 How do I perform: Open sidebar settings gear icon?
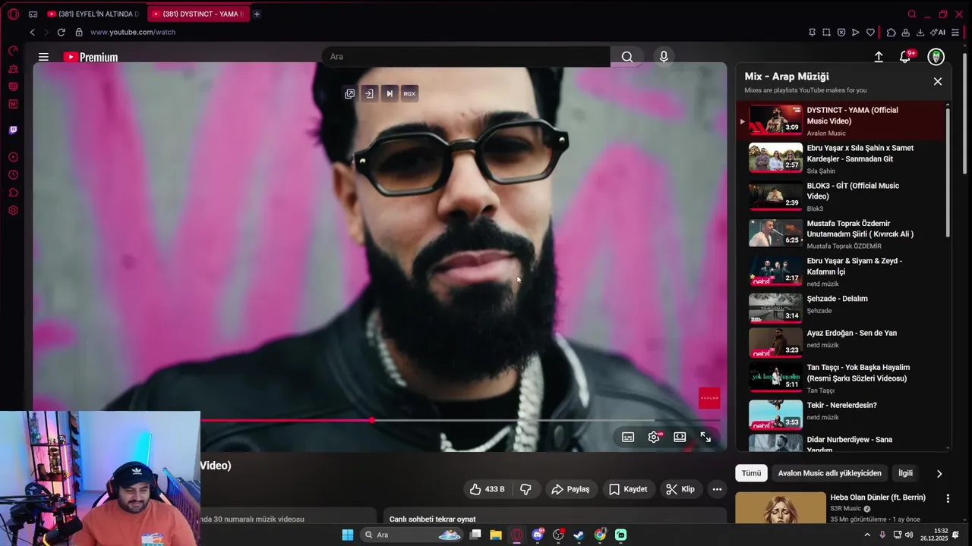[x=13, y=211]
